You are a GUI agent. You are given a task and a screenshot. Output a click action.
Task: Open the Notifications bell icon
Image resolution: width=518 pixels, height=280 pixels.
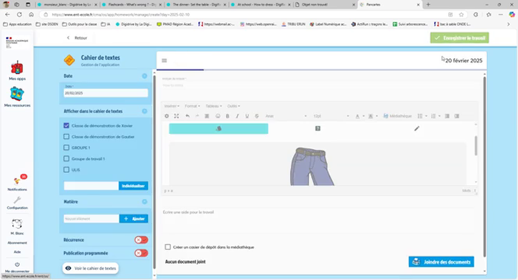[x=17, y=181]
